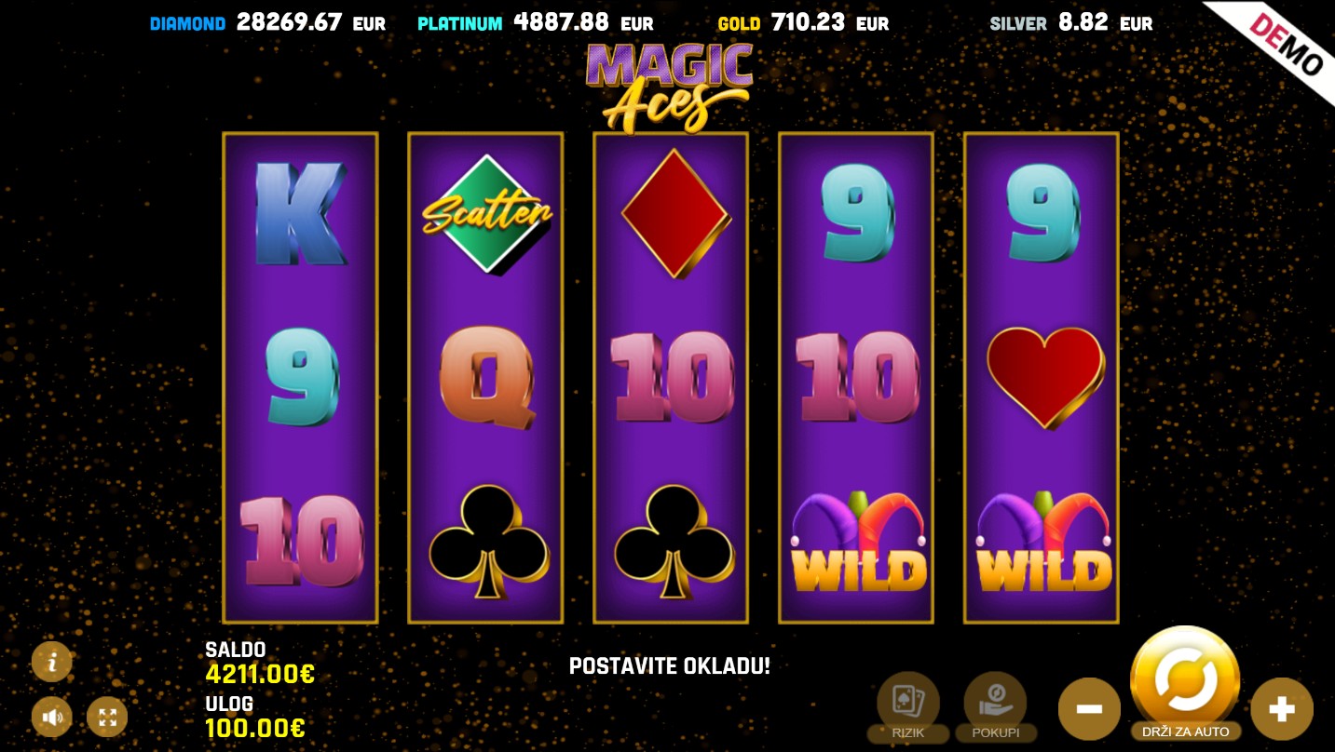Screen dimensions: 1335x752
Task: Click the blue K symbol
Action: click(x=300, y=215)
